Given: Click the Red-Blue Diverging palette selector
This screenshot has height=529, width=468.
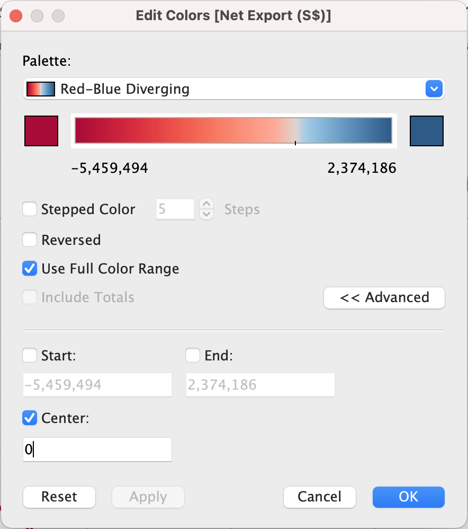Looking at the screenshot, I should [x=233, y=89].
